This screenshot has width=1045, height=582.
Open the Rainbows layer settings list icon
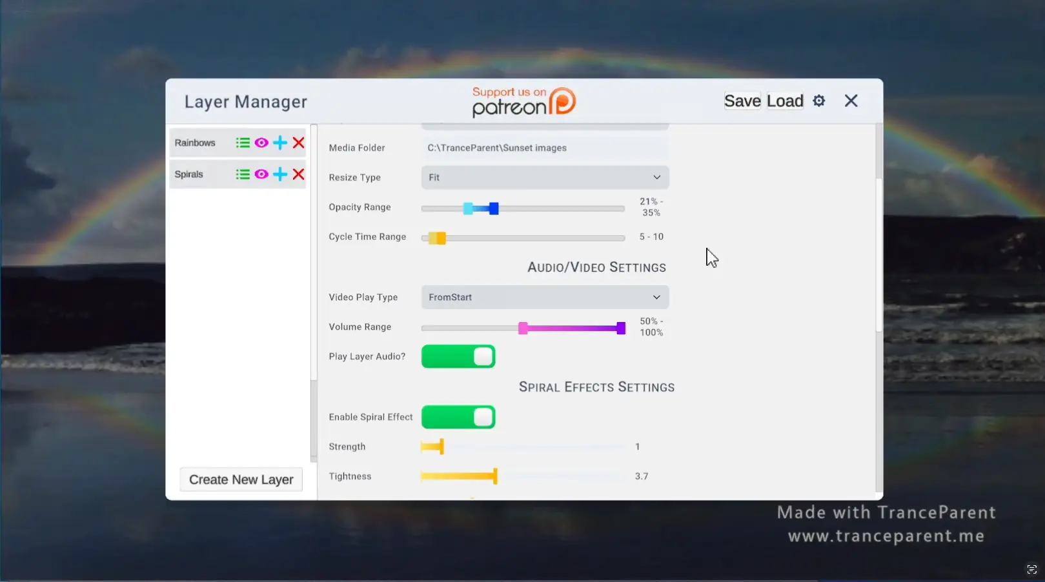[x=243, y=143]
